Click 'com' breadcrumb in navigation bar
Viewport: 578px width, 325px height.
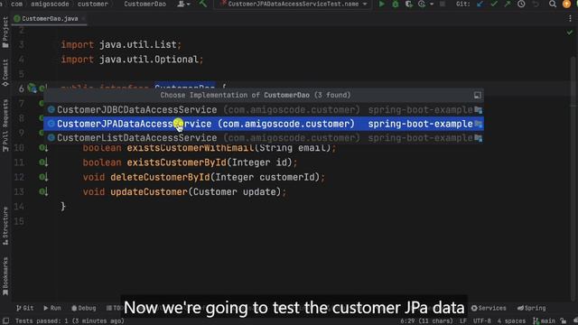[16, 4]
